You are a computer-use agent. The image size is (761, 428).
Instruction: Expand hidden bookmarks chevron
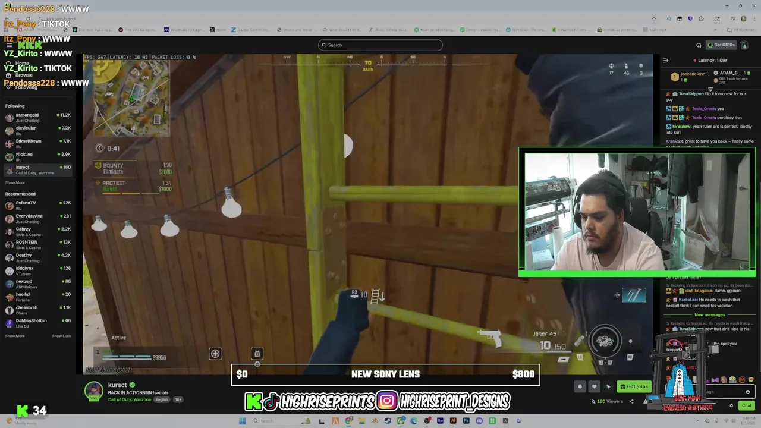(x=715, y=30)
